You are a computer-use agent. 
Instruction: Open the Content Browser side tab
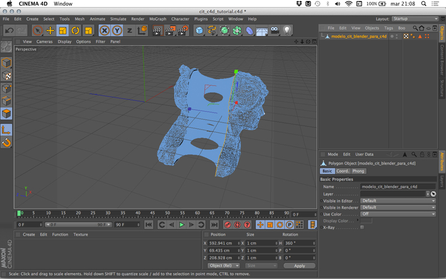[x=442, y=59]
